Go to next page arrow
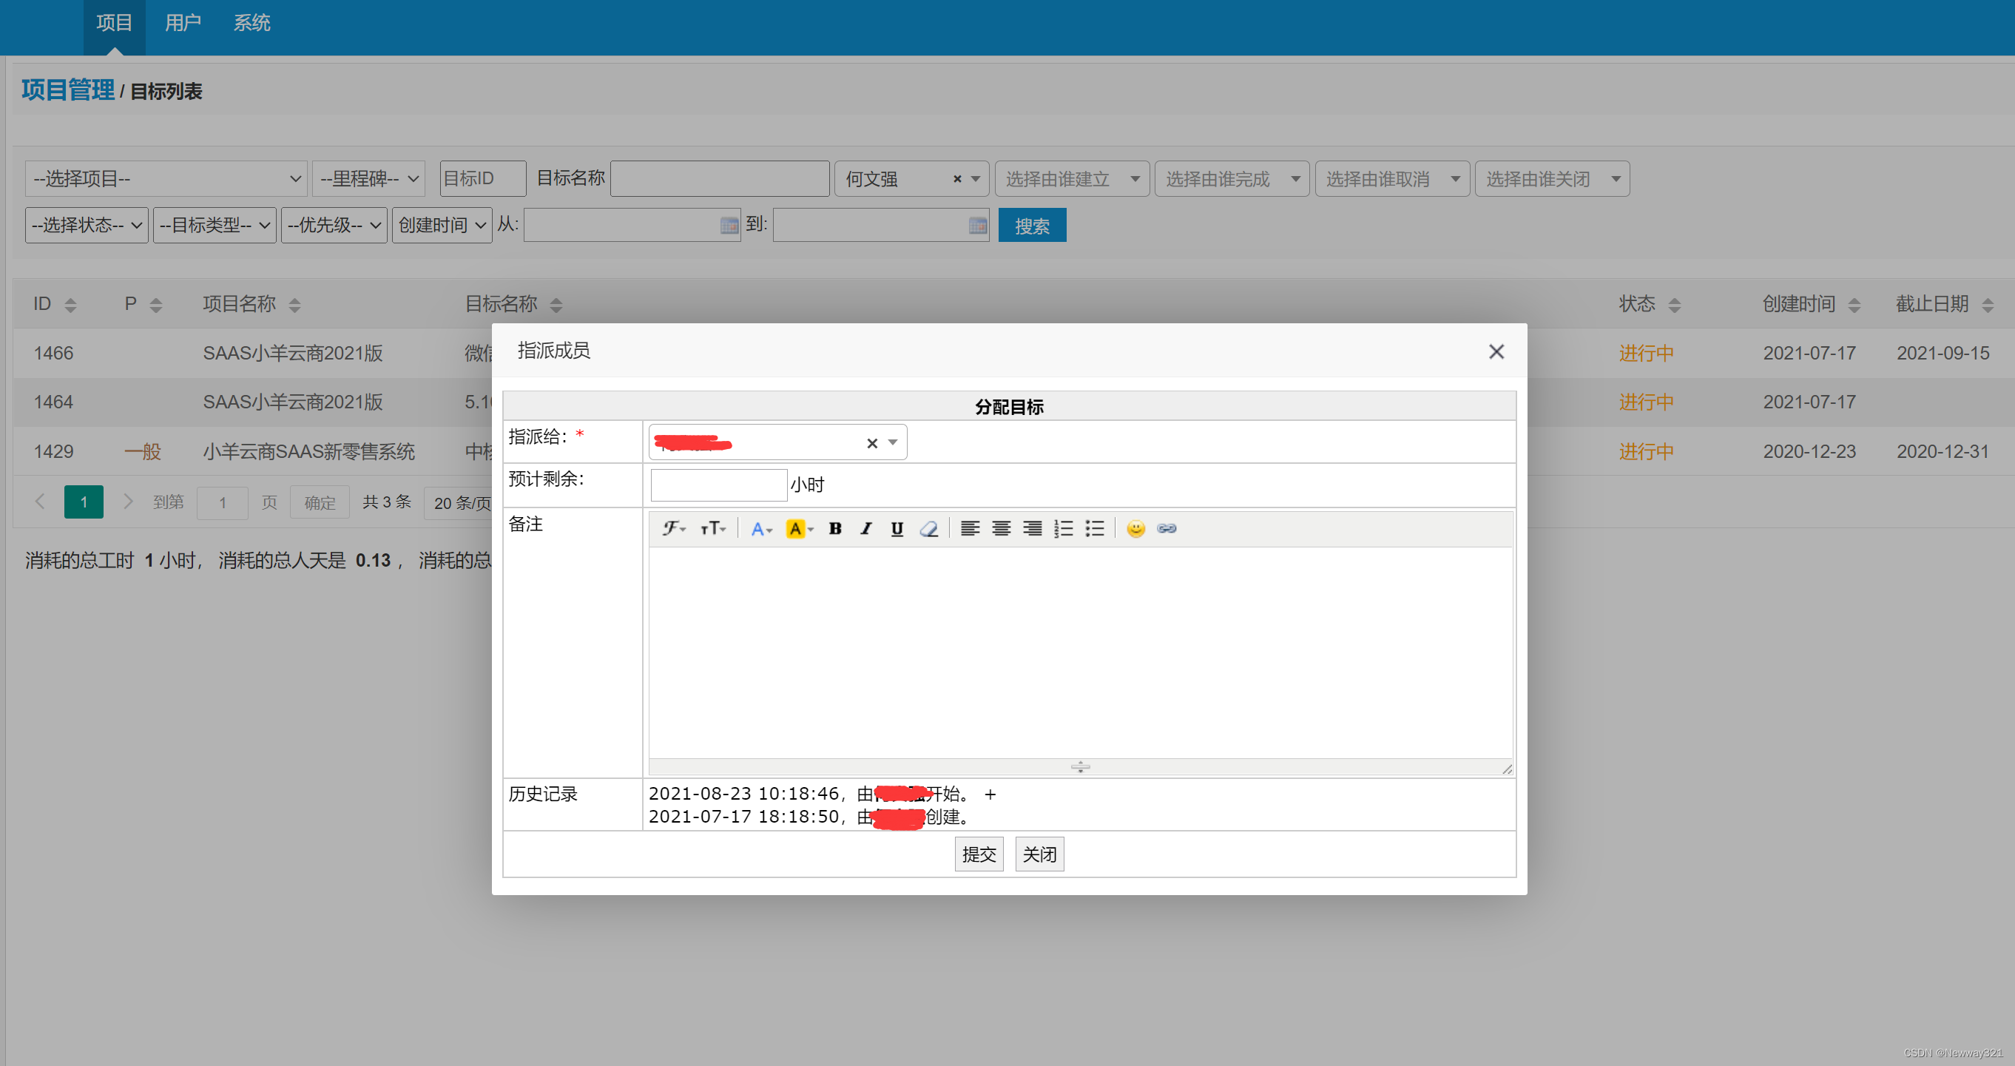 (x=128, y=502)
